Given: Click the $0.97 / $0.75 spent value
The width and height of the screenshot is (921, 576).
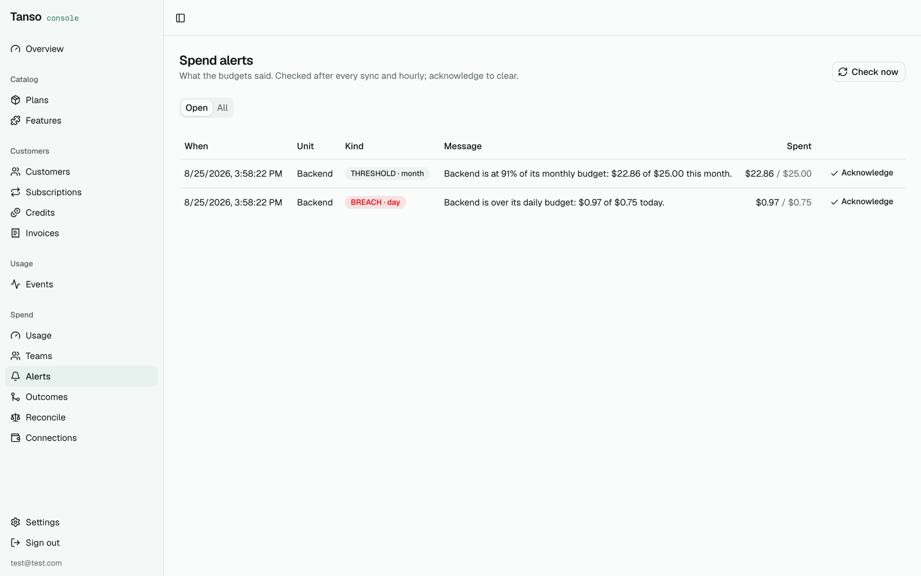Looking at the screenshot, I should [783, 202].
